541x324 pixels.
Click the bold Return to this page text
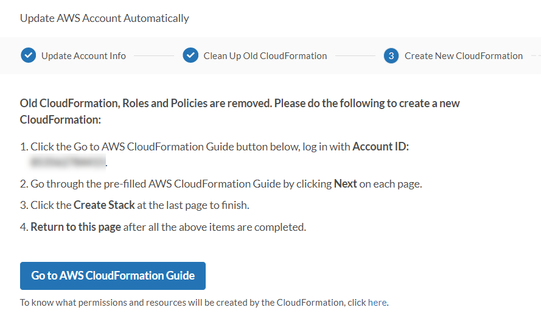click(x=76, y=227)
